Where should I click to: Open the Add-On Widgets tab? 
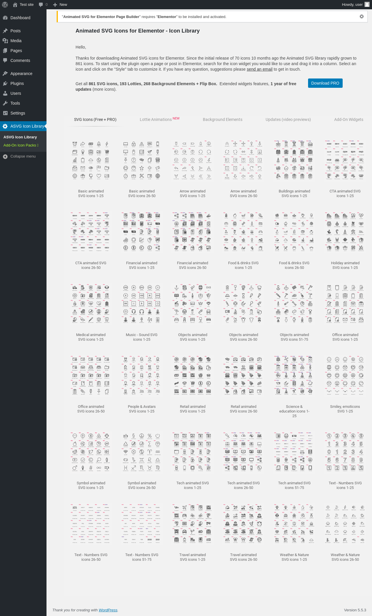click(349, 119)
